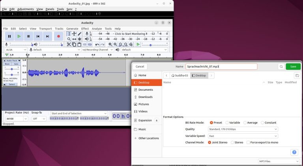Zoom out on the waveform
The width and height of the screenshot is (303, 166).
click(115, 45)
